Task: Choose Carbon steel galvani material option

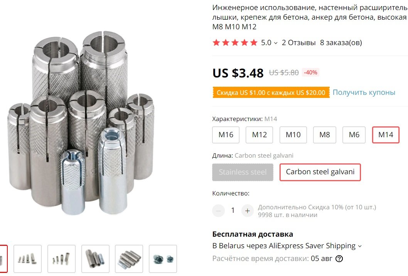Action: (x=320, y=172)
